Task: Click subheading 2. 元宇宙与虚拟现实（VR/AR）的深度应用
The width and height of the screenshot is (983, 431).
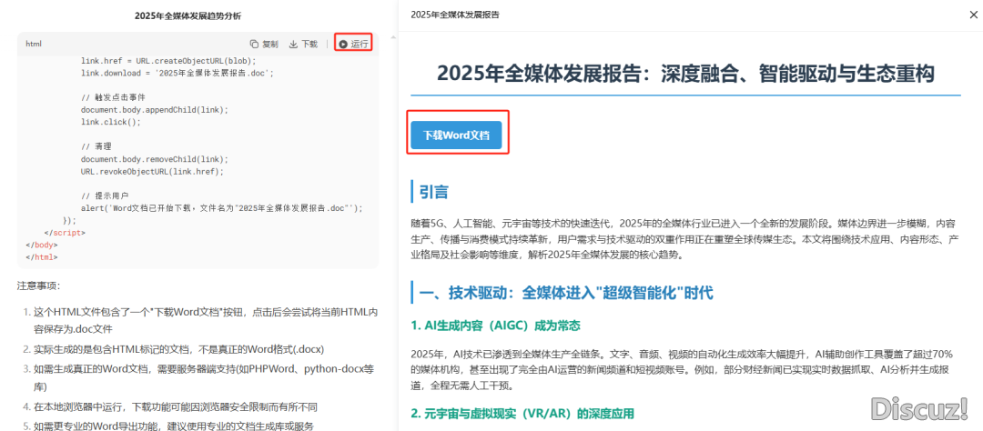Action: pyautogui.click(x=522, y=414)
